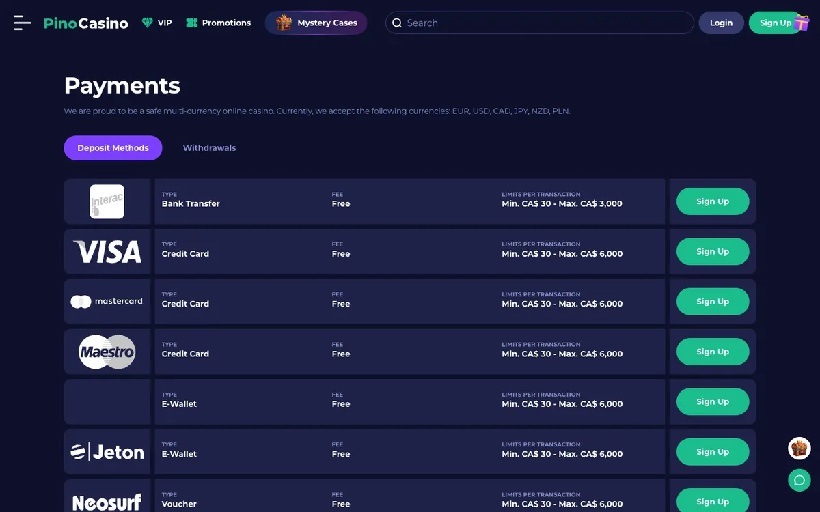Open the Promotions page
This screenshot has width=820, height=512.
(218, 23)
